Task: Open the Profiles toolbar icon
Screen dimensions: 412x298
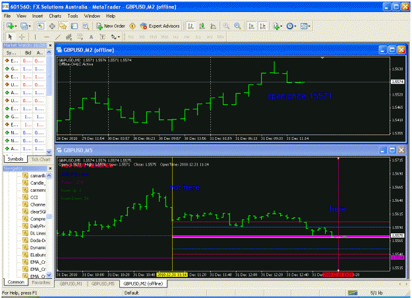Action: [x=24, y=26]
